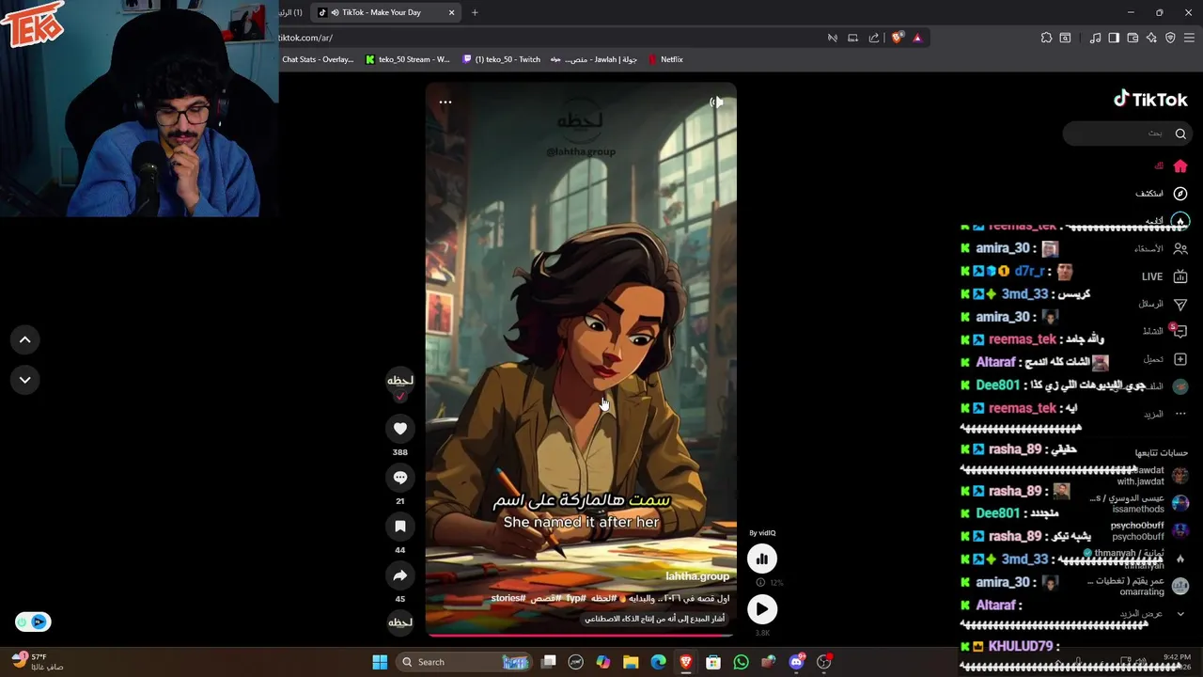Bookmark the video with the save icon

(x=400, y=527)
